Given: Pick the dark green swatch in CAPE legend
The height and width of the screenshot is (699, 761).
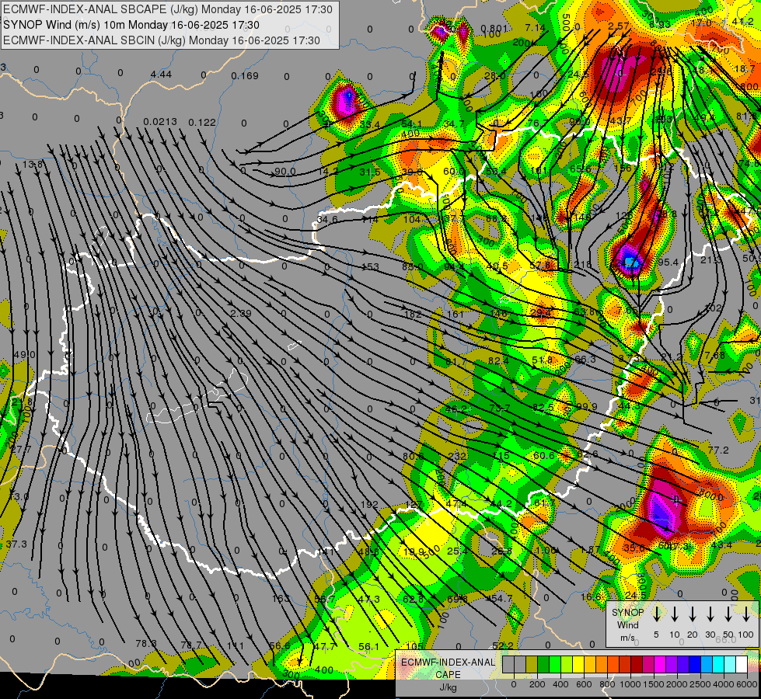Looking at the screenshot, I should click(x=543, y=665).
